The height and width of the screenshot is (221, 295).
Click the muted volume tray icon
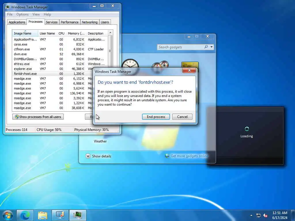(265, 215)
